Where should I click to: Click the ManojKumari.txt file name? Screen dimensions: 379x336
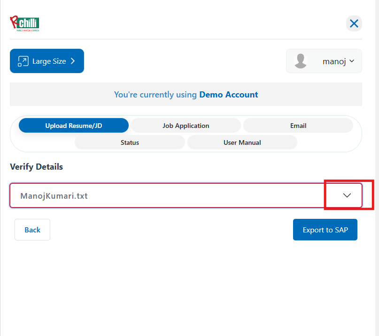pos(54,195)
